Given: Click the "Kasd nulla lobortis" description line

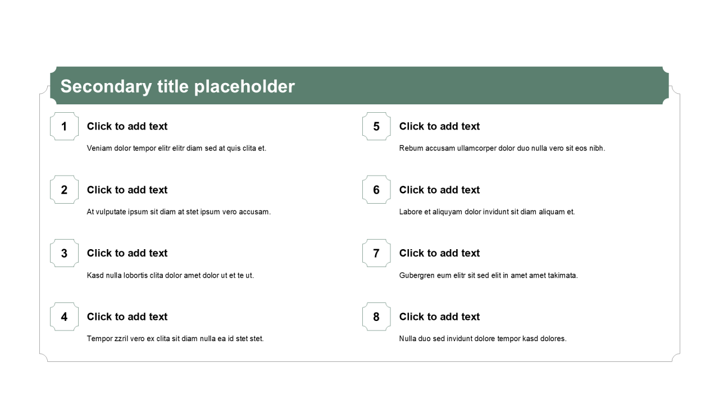Looking at the screenshot, I should coord(170,275).
